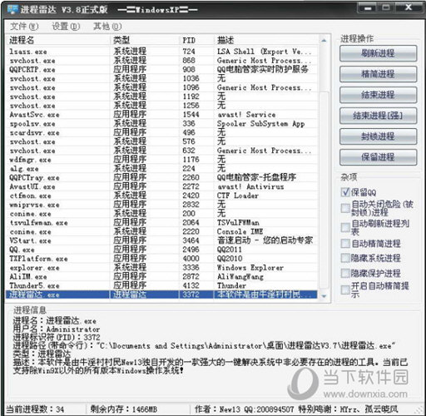The width and height of the screenshot is (426, 416).
Task: Click the 刷新进程 button
Action: 378,53
